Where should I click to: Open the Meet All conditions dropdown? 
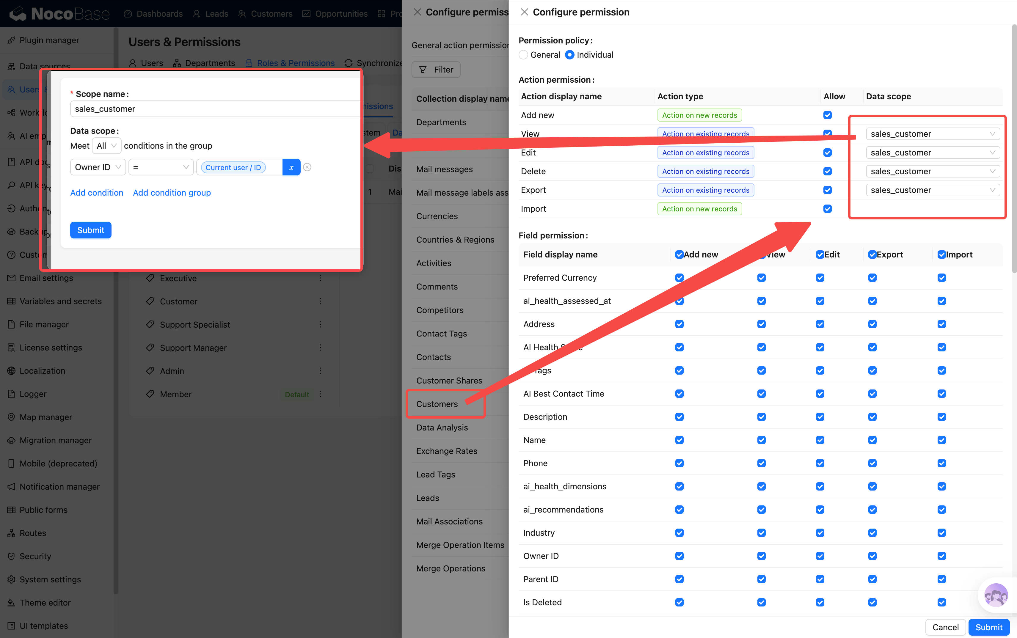[106, 146]
